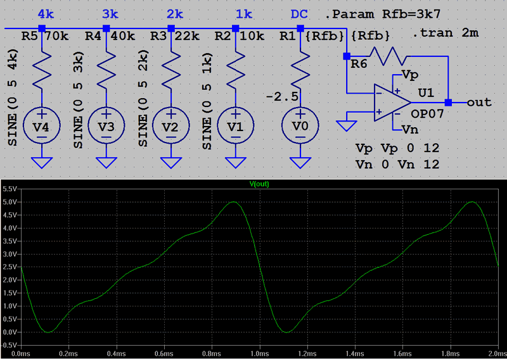This screenshot has width=507, height=359.
Task: Click the R5 value '70k'
Action: (57, 36)
